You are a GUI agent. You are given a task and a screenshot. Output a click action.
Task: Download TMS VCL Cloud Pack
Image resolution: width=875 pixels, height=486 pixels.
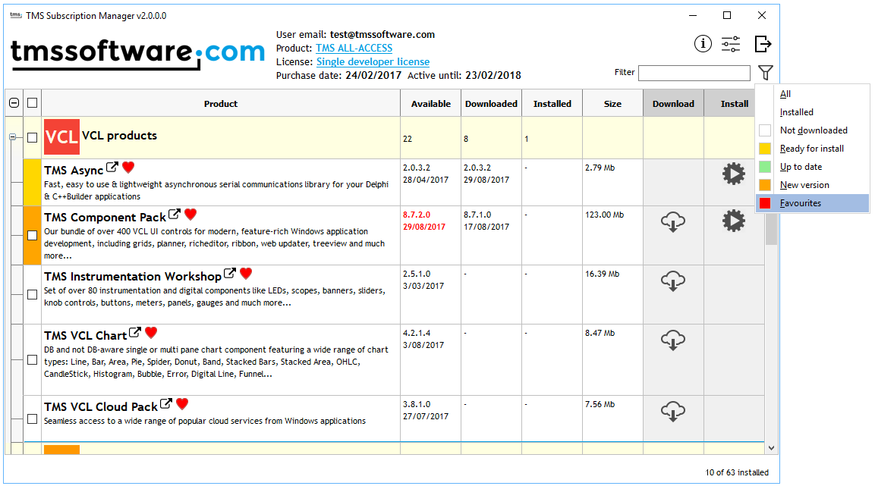pyautogui.click(x=673, y=412)
